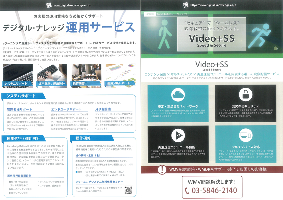The width and height of the screenshot is (283, 200).
Task: Click the テストコンテンツ画像登録 list item
Action: coord(51,182)
